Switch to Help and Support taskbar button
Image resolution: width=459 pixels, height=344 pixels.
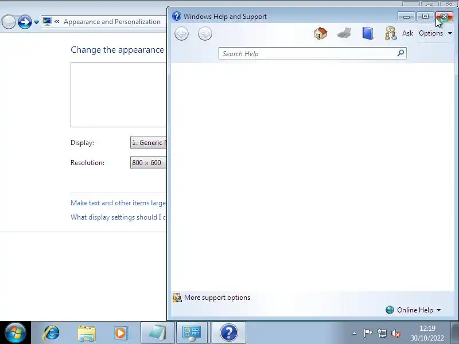click(228, 333)
